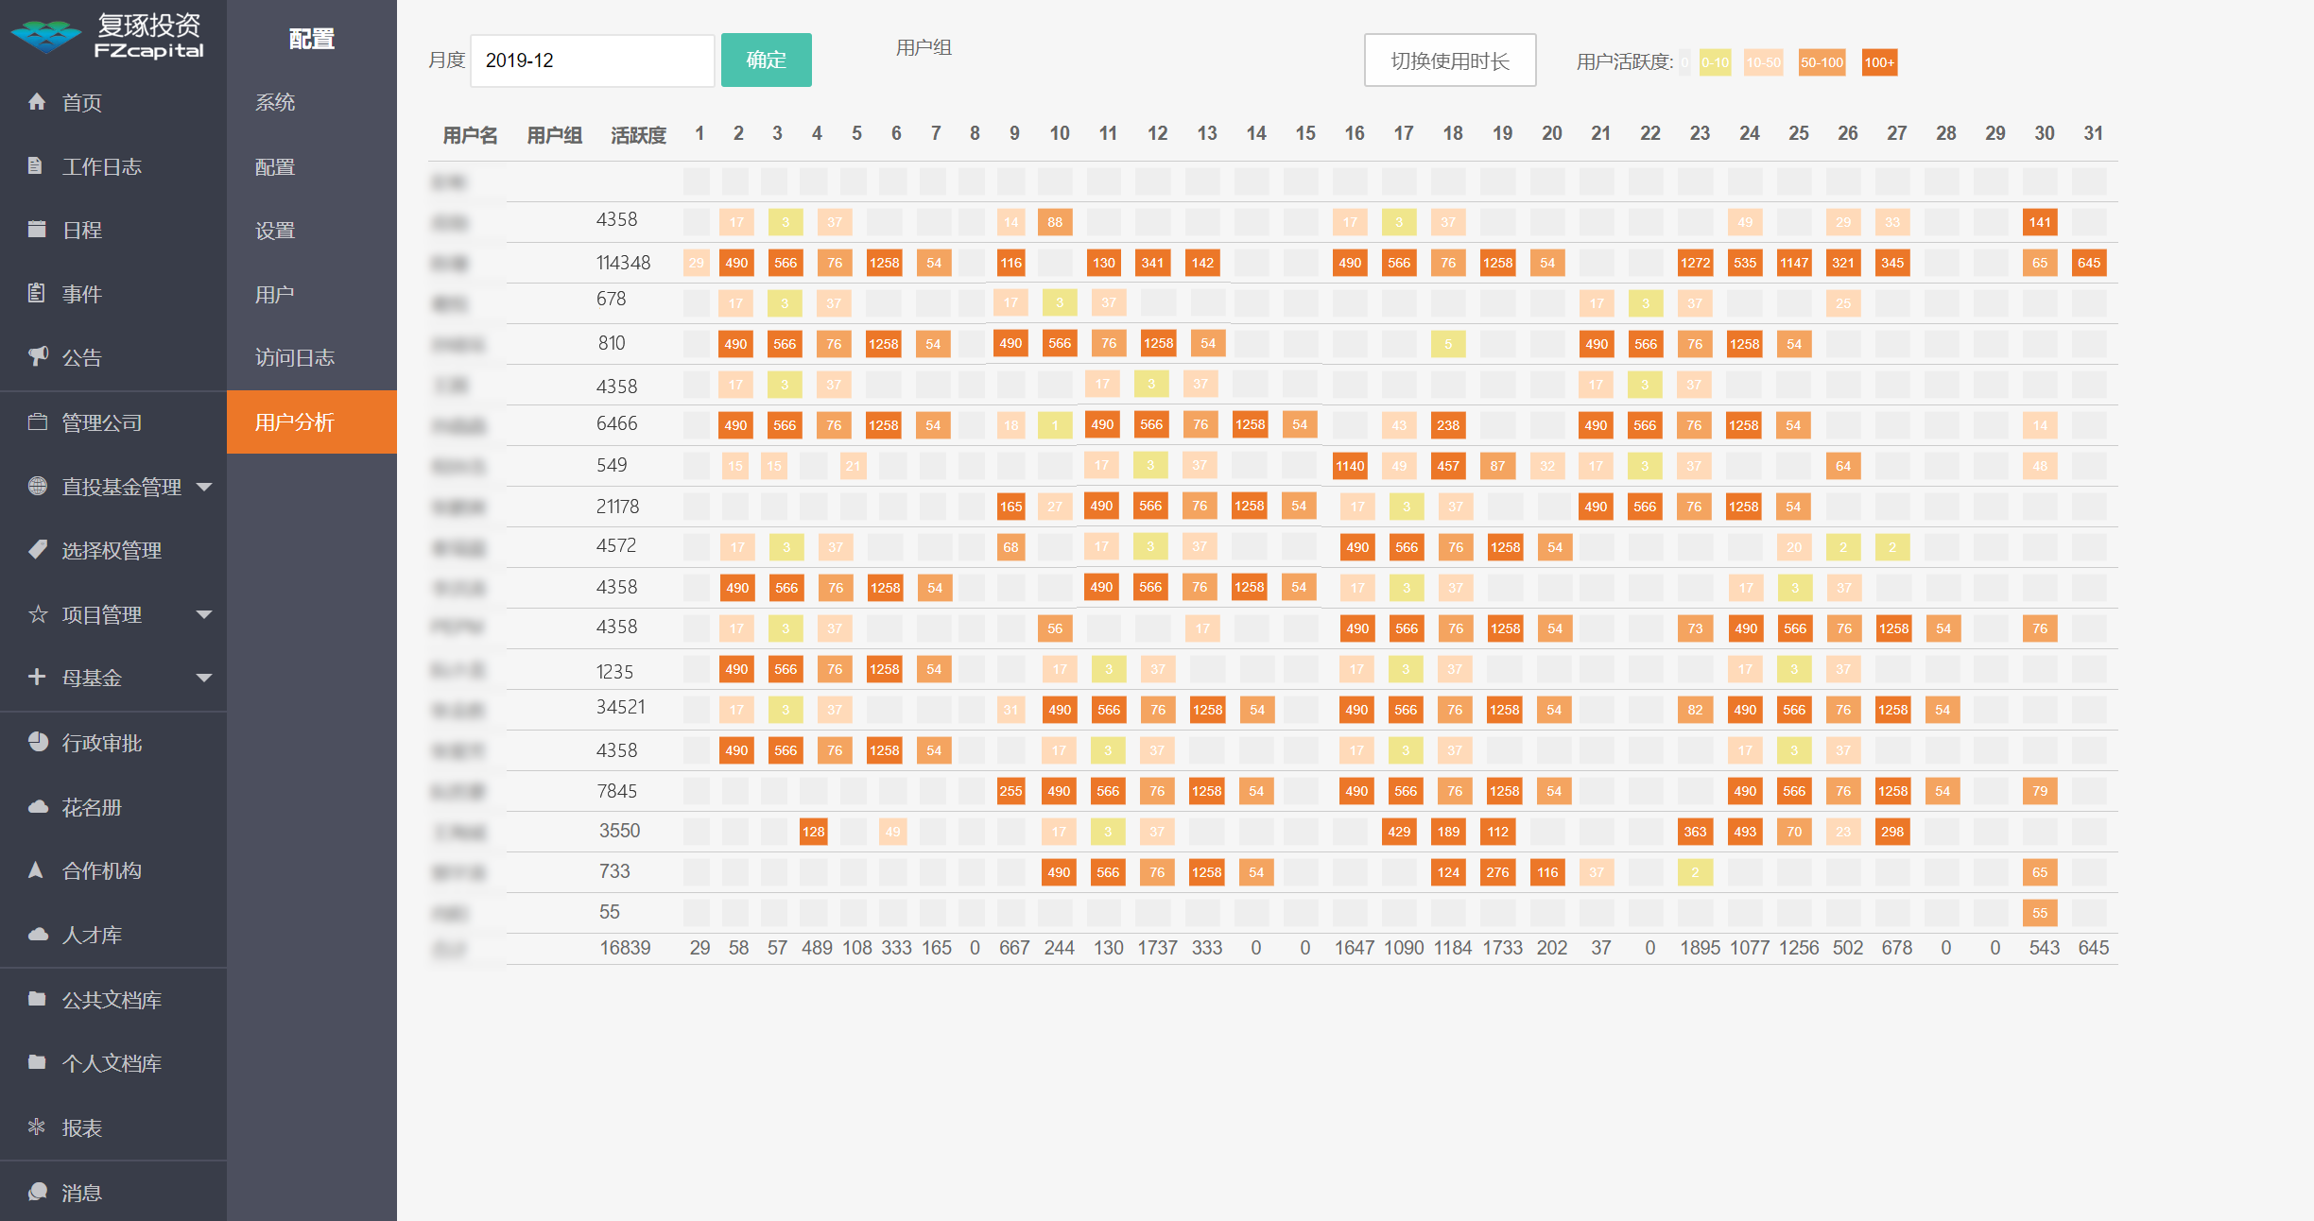Click the 切换使用时长 button
The width and height of the screenshot is (2314, 1221).
click(x=1450, y=60)
